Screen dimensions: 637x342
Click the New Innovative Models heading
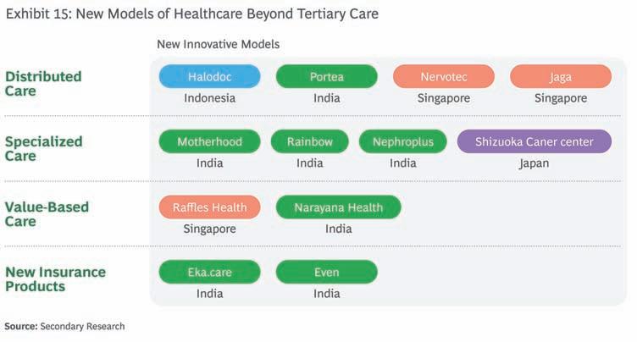pyautogui.click(x=218, y=43)
